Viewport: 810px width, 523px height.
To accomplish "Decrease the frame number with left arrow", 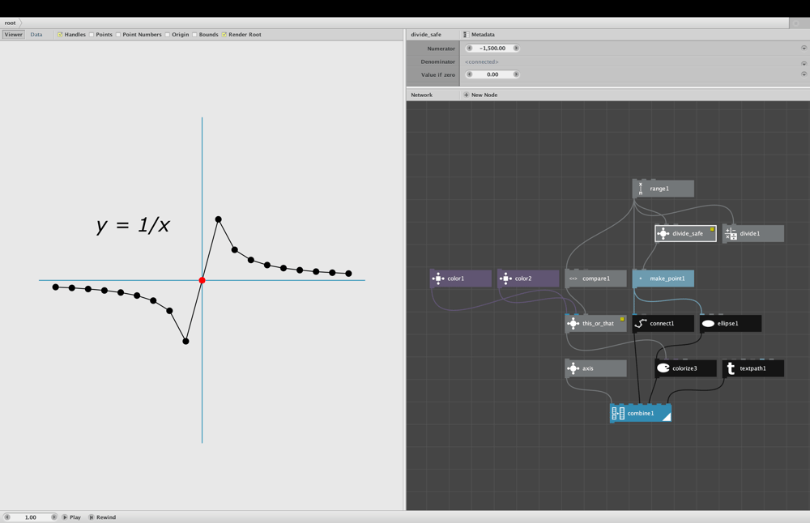I will 7,517.
